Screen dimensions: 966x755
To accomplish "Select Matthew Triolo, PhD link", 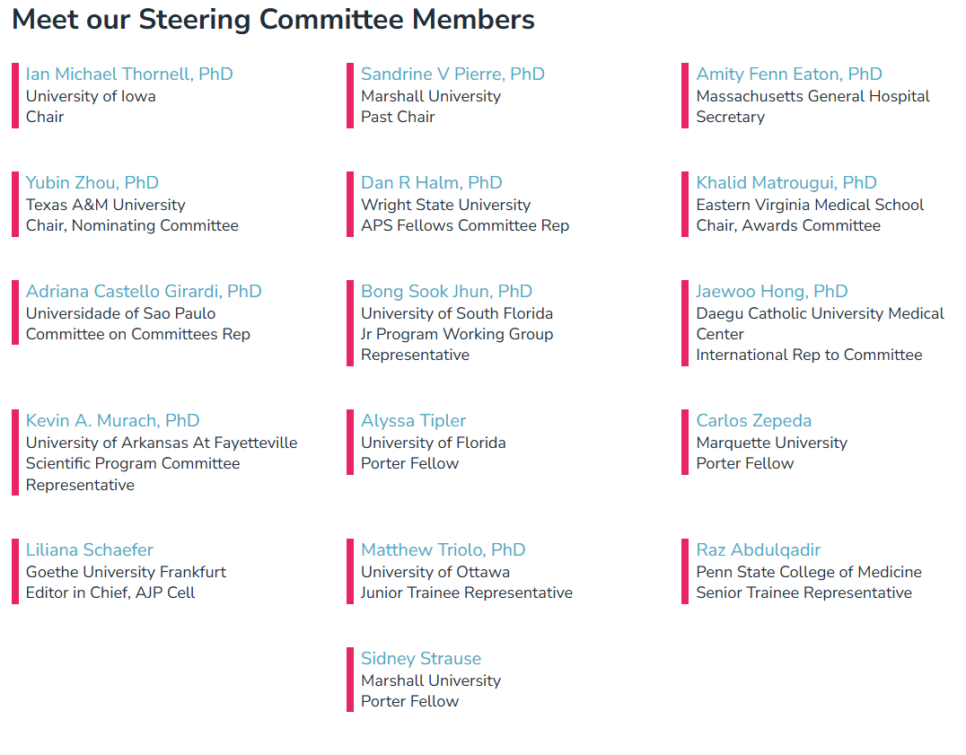I will (x=443, y=550).
